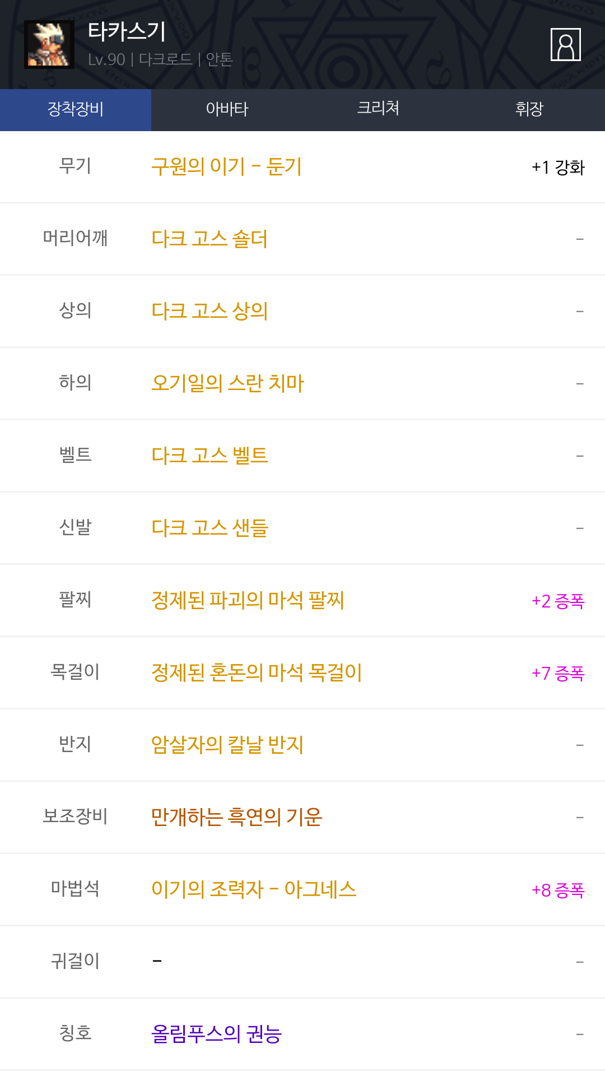The width and height of the screenshot is (605, 1076).
Task: Switch to the 크리쳐 tab
Action: pos(378,109)
